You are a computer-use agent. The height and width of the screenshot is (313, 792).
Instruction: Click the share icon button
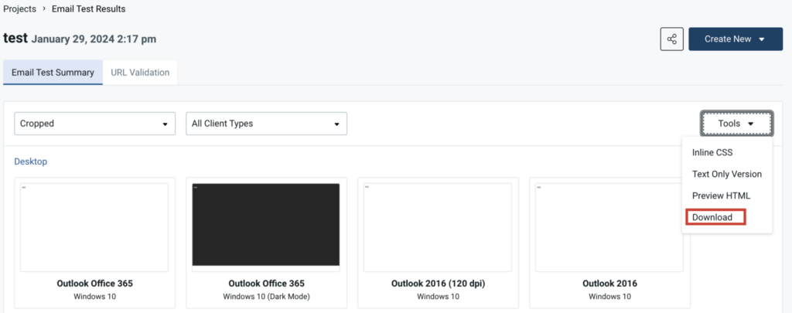click(x=672, y=39)
